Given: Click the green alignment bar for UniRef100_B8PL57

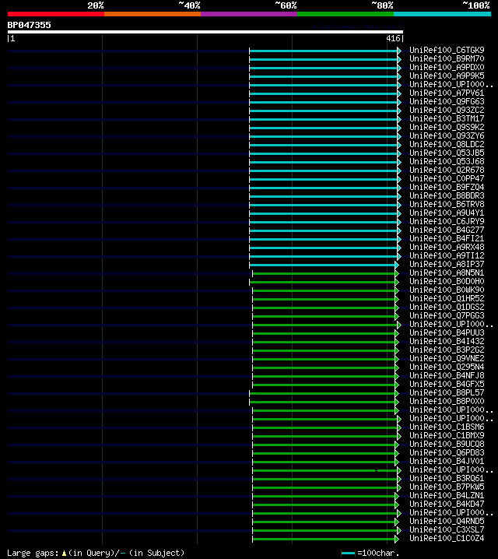Looking at the screenshot, I should pyautogui.click(x=322, y=393).
